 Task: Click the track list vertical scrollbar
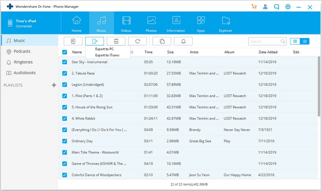pos(319,86)
